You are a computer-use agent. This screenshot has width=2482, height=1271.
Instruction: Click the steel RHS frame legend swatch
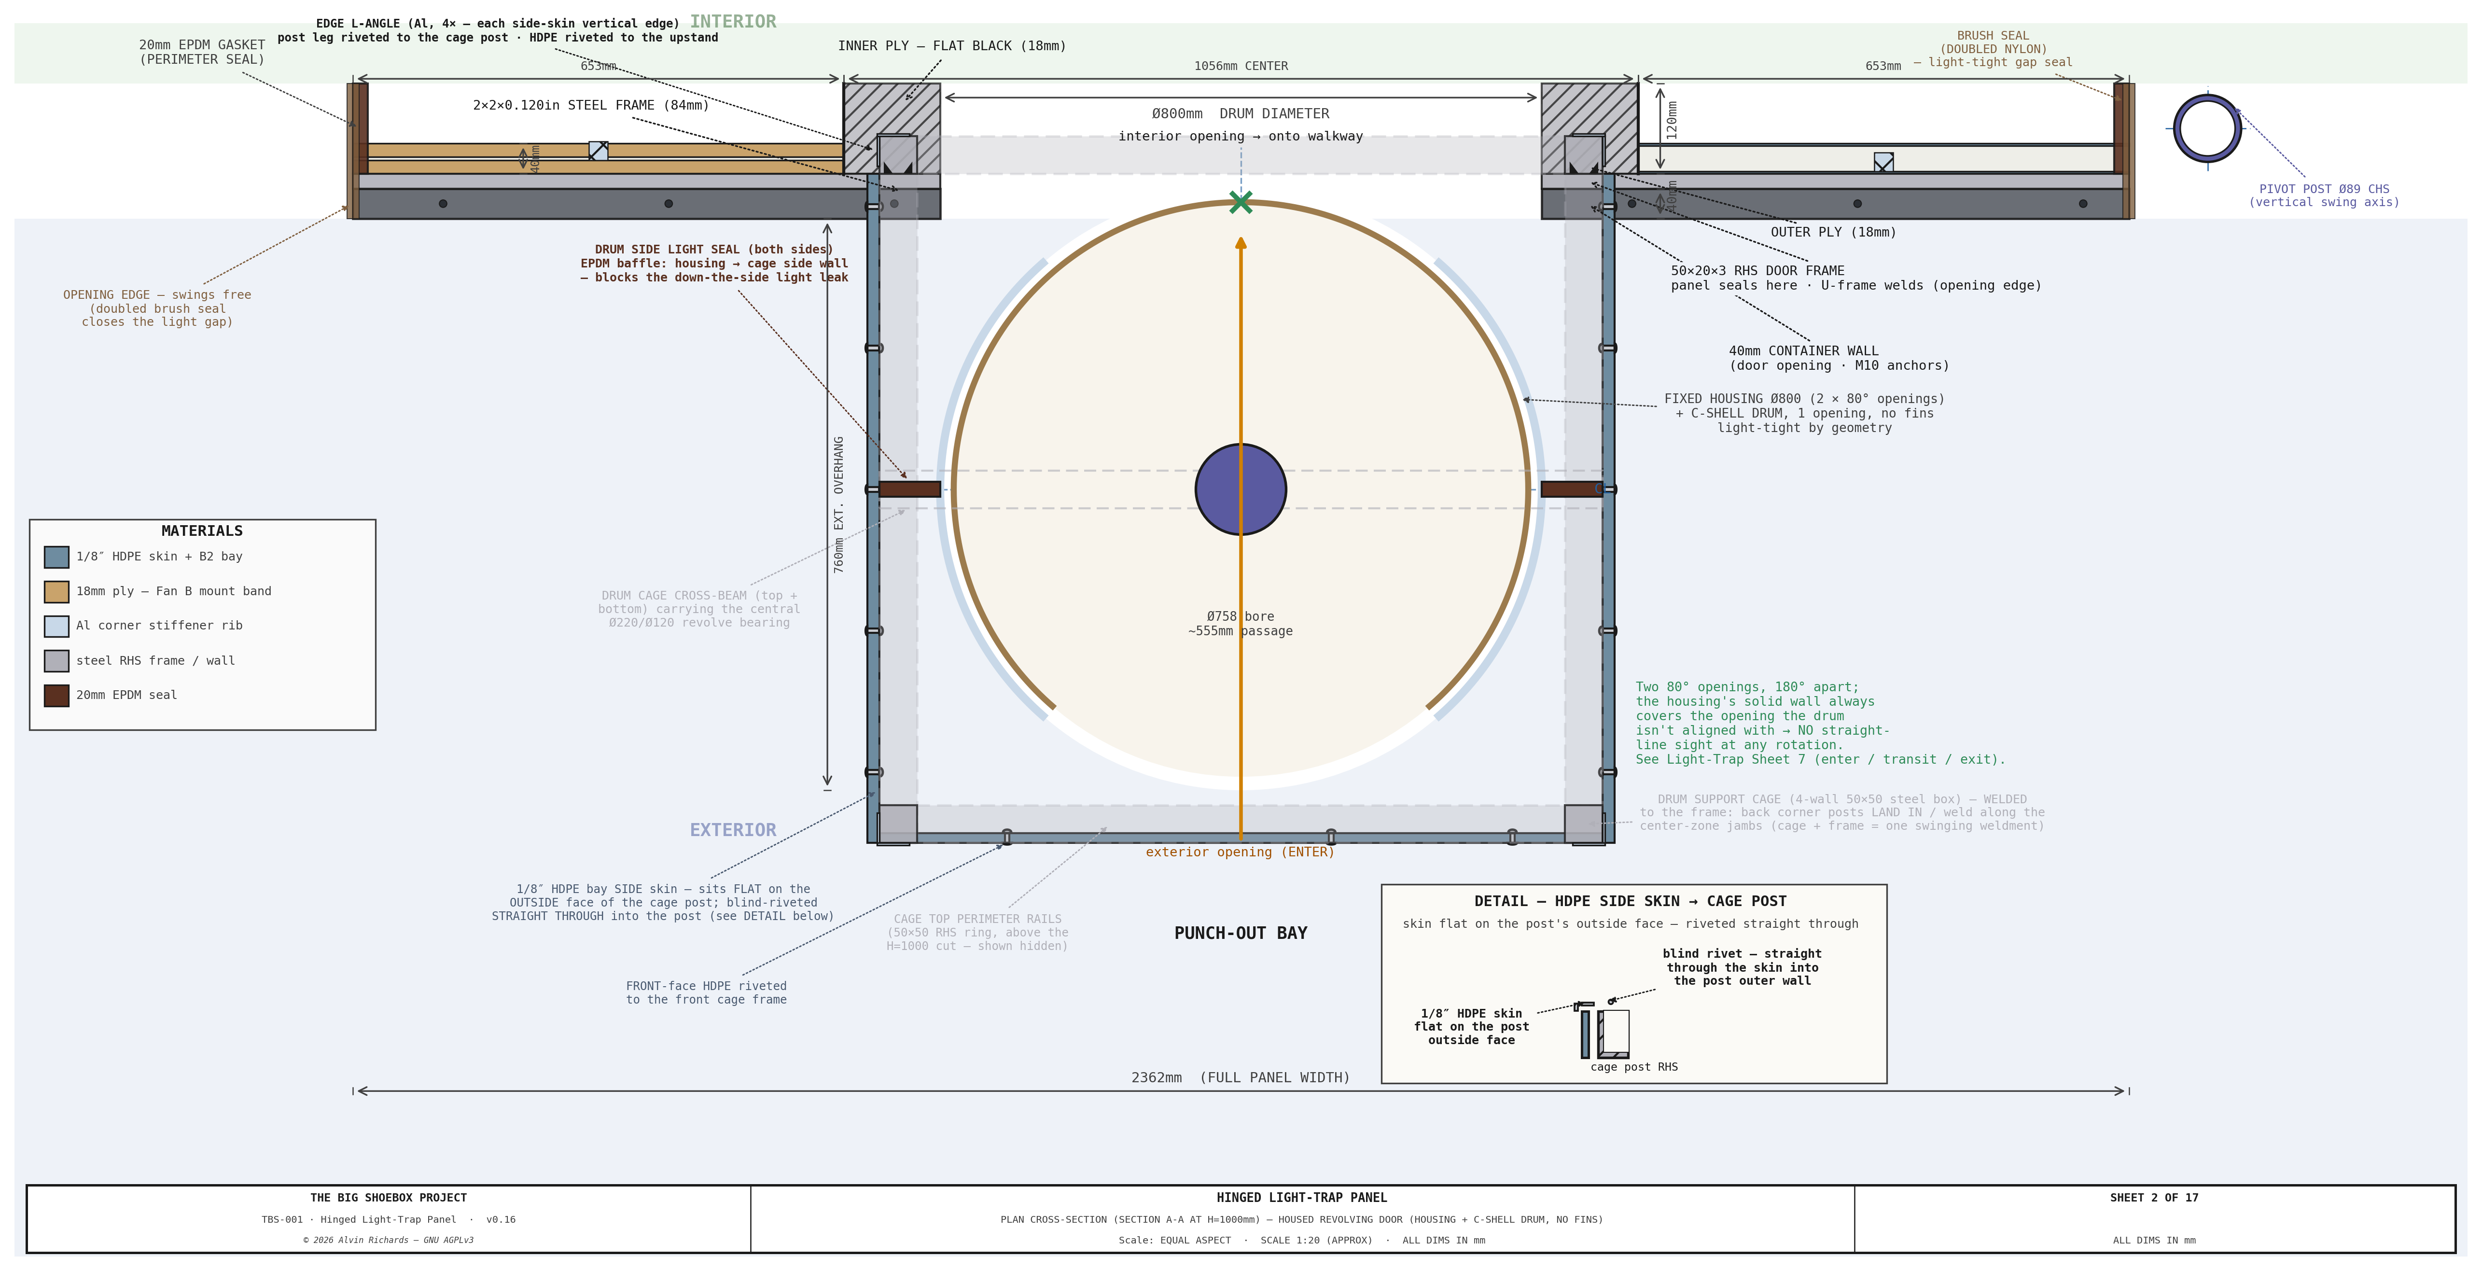pos(57,661)
